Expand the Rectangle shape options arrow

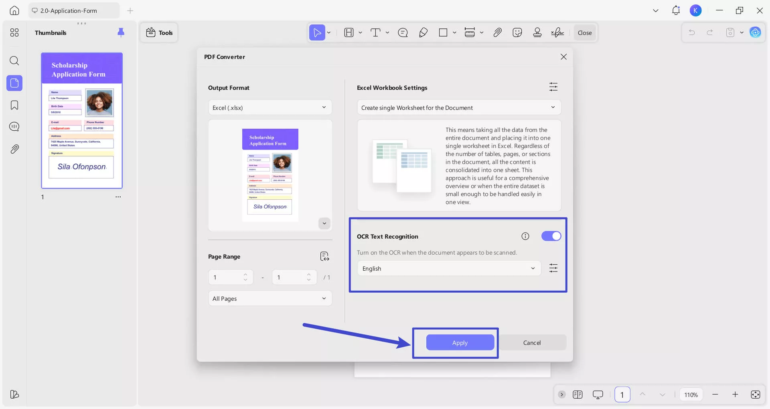[454, 32]
